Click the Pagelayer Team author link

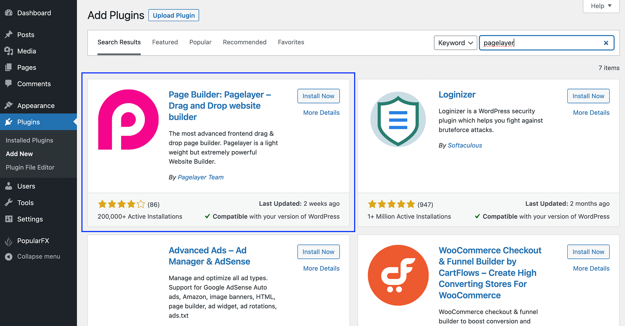[x=201, y=177]
